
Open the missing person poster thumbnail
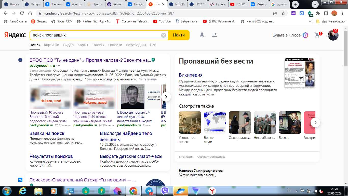click(300, 73)
